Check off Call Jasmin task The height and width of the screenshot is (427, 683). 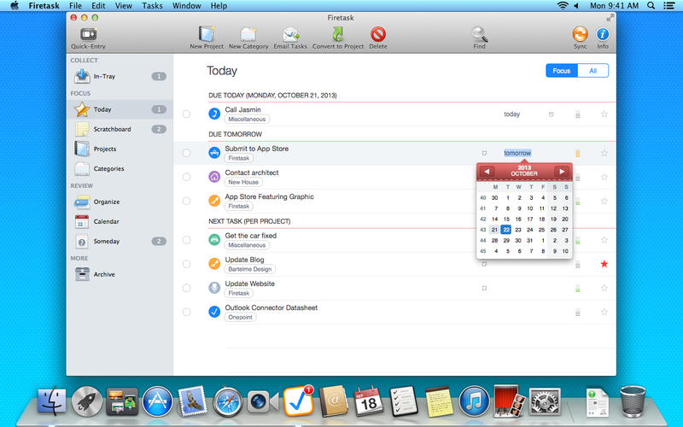(x=186, y=114)
